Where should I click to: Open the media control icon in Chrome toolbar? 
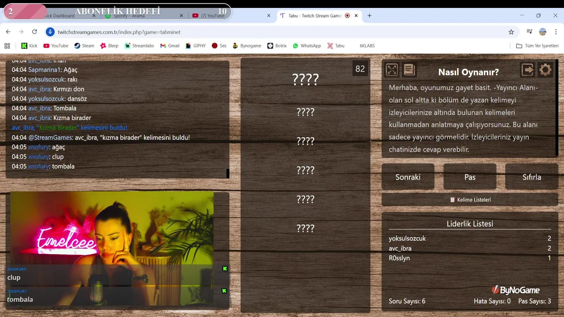click(529, 32)
